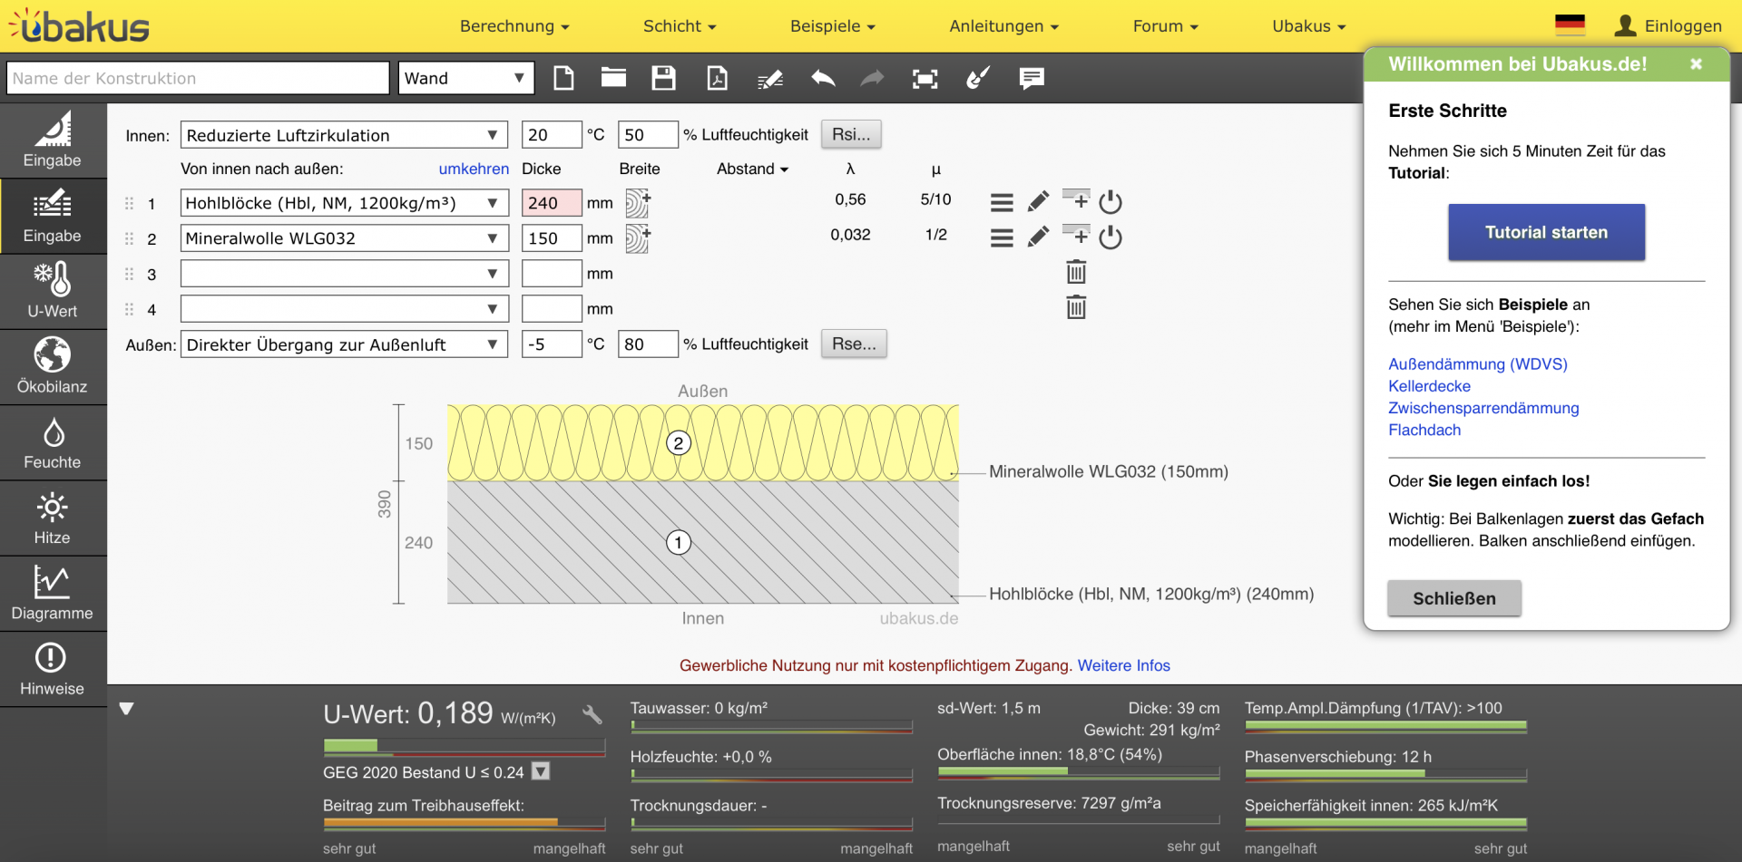Open the German flag language selector
The image size is (1742, 862).
[1570, 25]
